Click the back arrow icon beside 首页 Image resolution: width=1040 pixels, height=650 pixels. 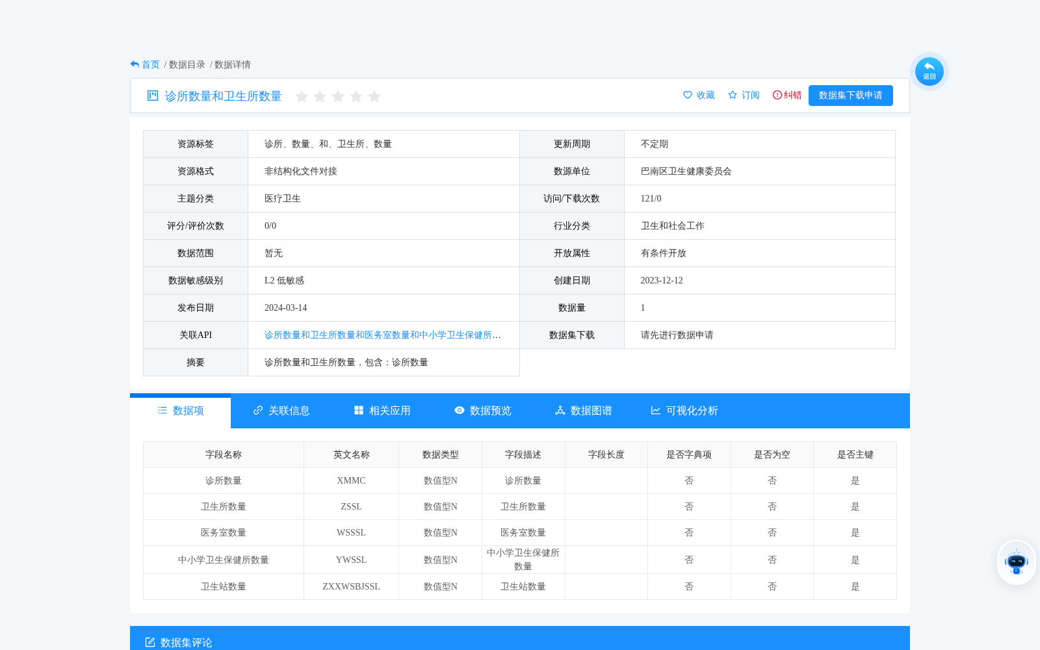tap(135, 64)
